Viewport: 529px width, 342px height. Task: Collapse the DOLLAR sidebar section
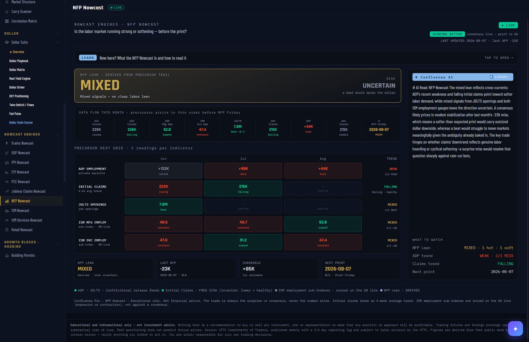click(58, 34)
